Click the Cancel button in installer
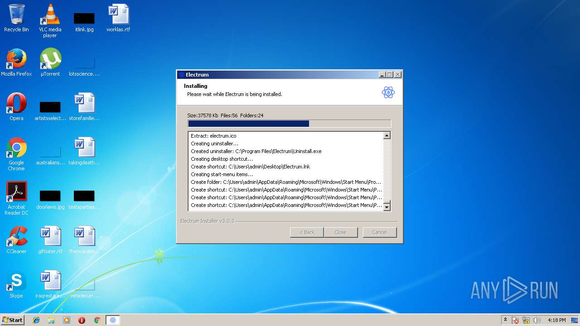This screenshot has height=326, width=580. coord(379,232)
